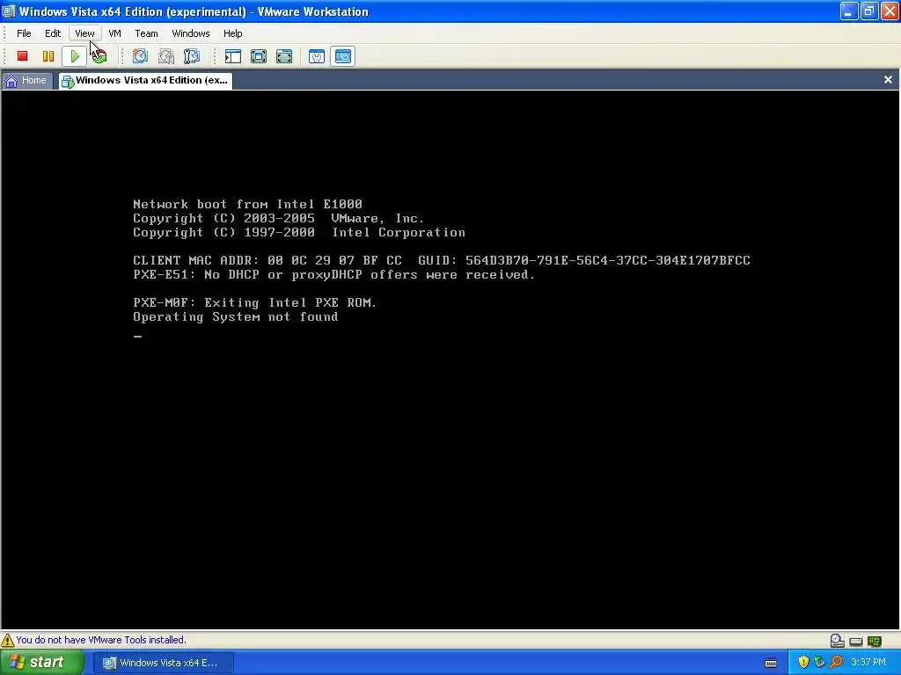Click the Start button
901x675 pixels.
(x=42, y=663)
